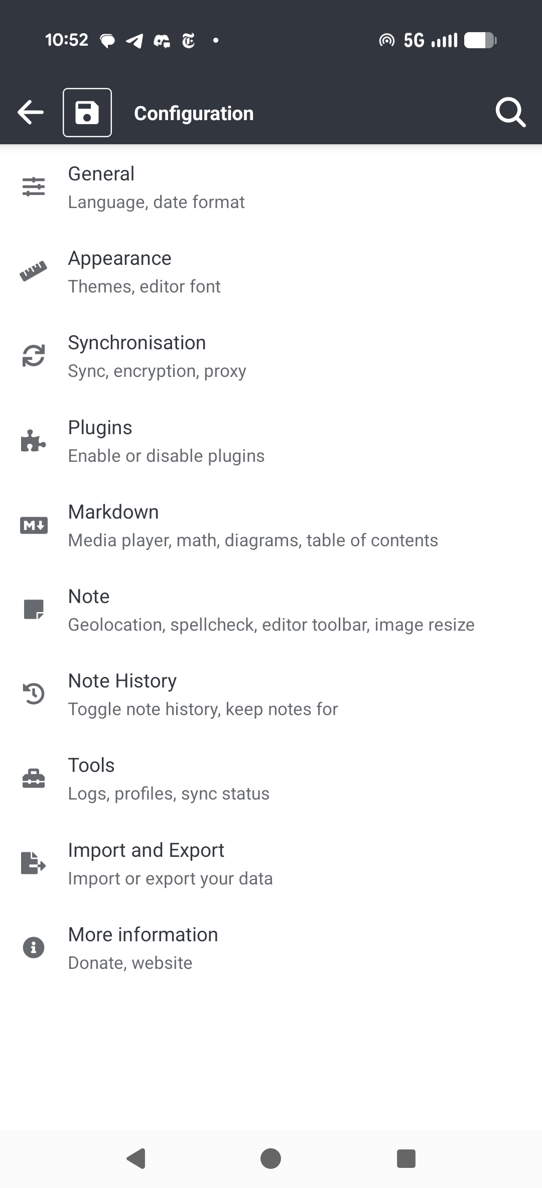Image resolution: width=542 pixels, height=1188 pixels.
Task: Tap the back arrow in header
Action: click(31, 112)
